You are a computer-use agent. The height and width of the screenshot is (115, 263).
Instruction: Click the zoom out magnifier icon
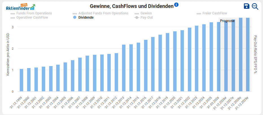tap(255, 6)
